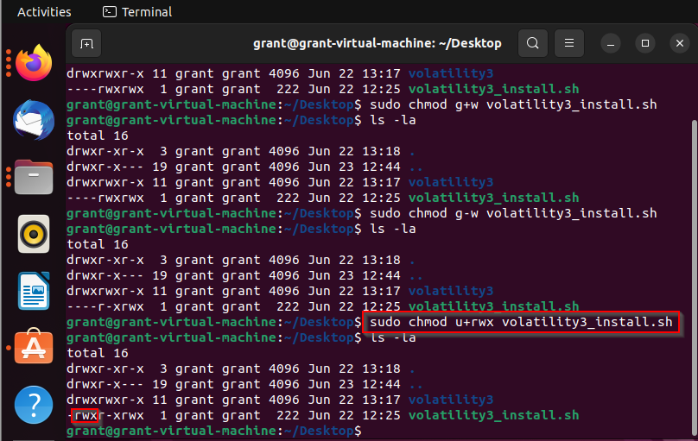
Task: Click the '-rwxr-xrwx' permission string
Action: pyautogui.click(x=105, y=415)
